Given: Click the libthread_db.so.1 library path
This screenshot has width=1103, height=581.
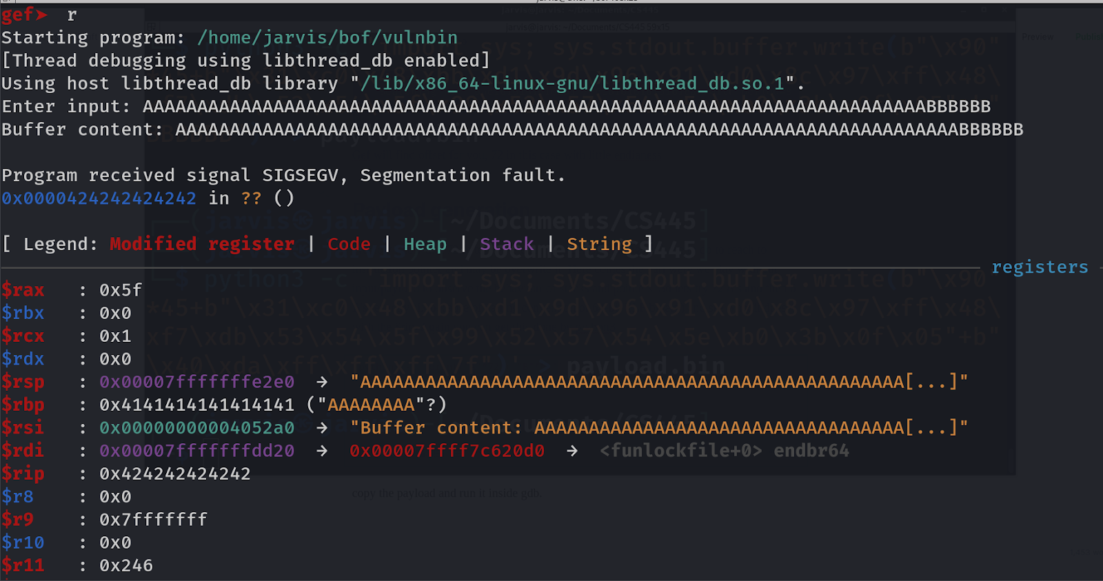Looking at the screenshot, I should click(572, 84).
